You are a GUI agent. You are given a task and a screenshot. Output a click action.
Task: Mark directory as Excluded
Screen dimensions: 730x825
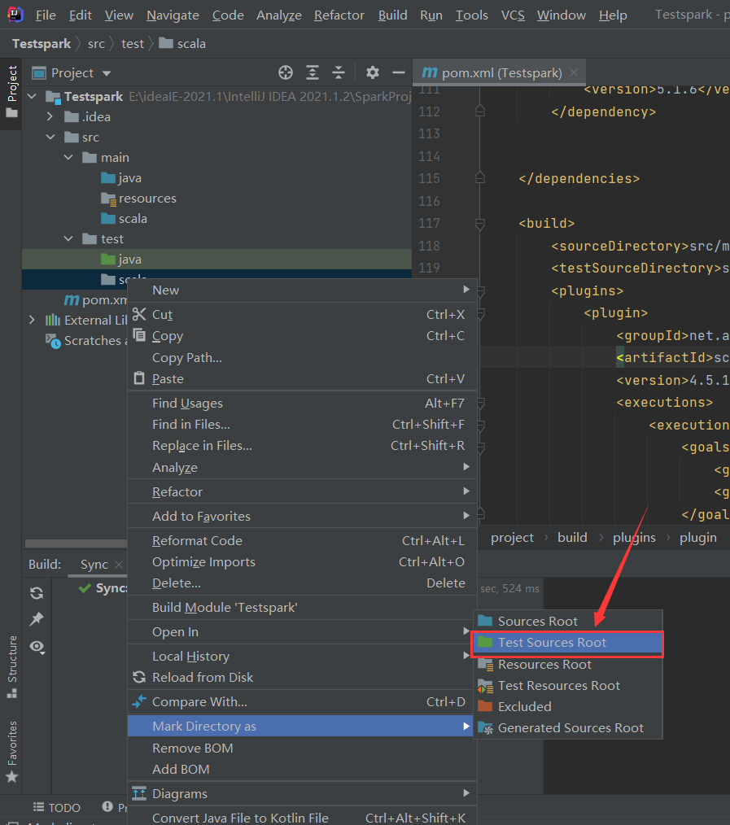(x=568, y=706)
